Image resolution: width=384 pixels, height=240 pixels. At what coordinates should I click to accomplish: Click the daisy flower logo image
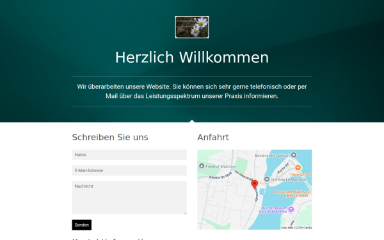pos(192,27)
